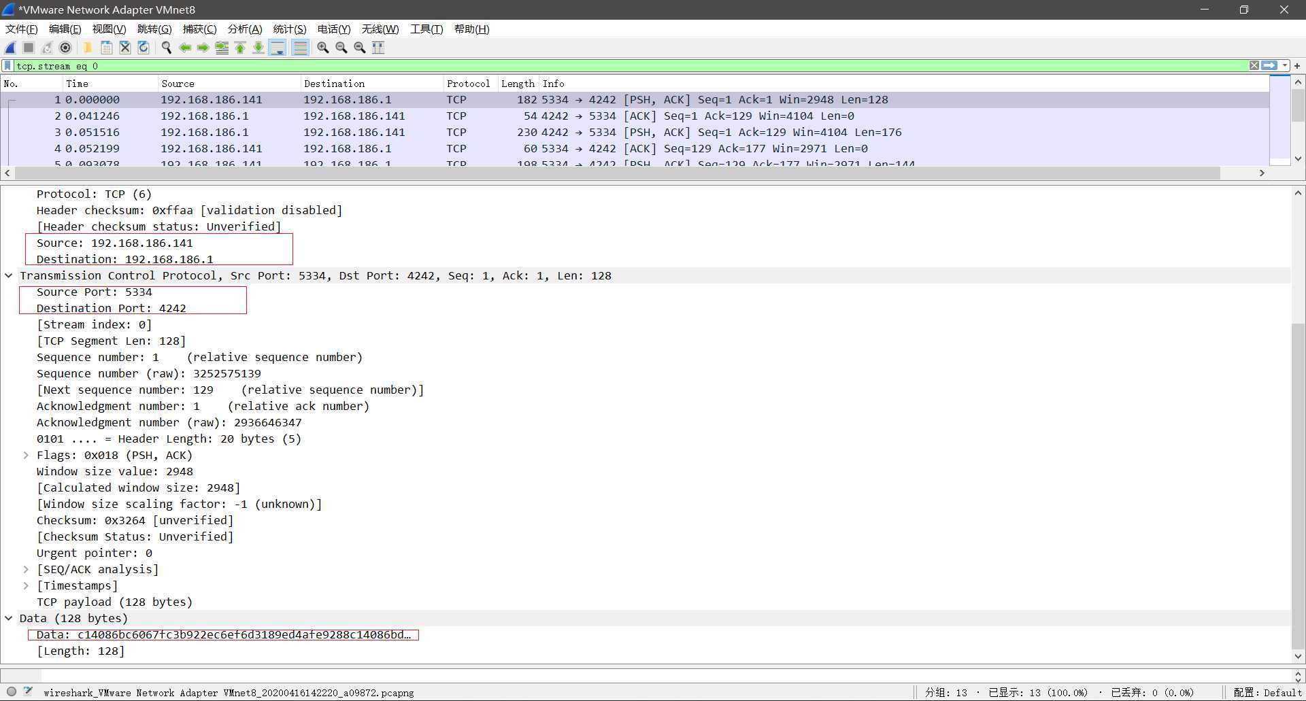This screenshot has width=1306, height=701.
Task: Edit capture file properties status icon
Action: (28, 691)
